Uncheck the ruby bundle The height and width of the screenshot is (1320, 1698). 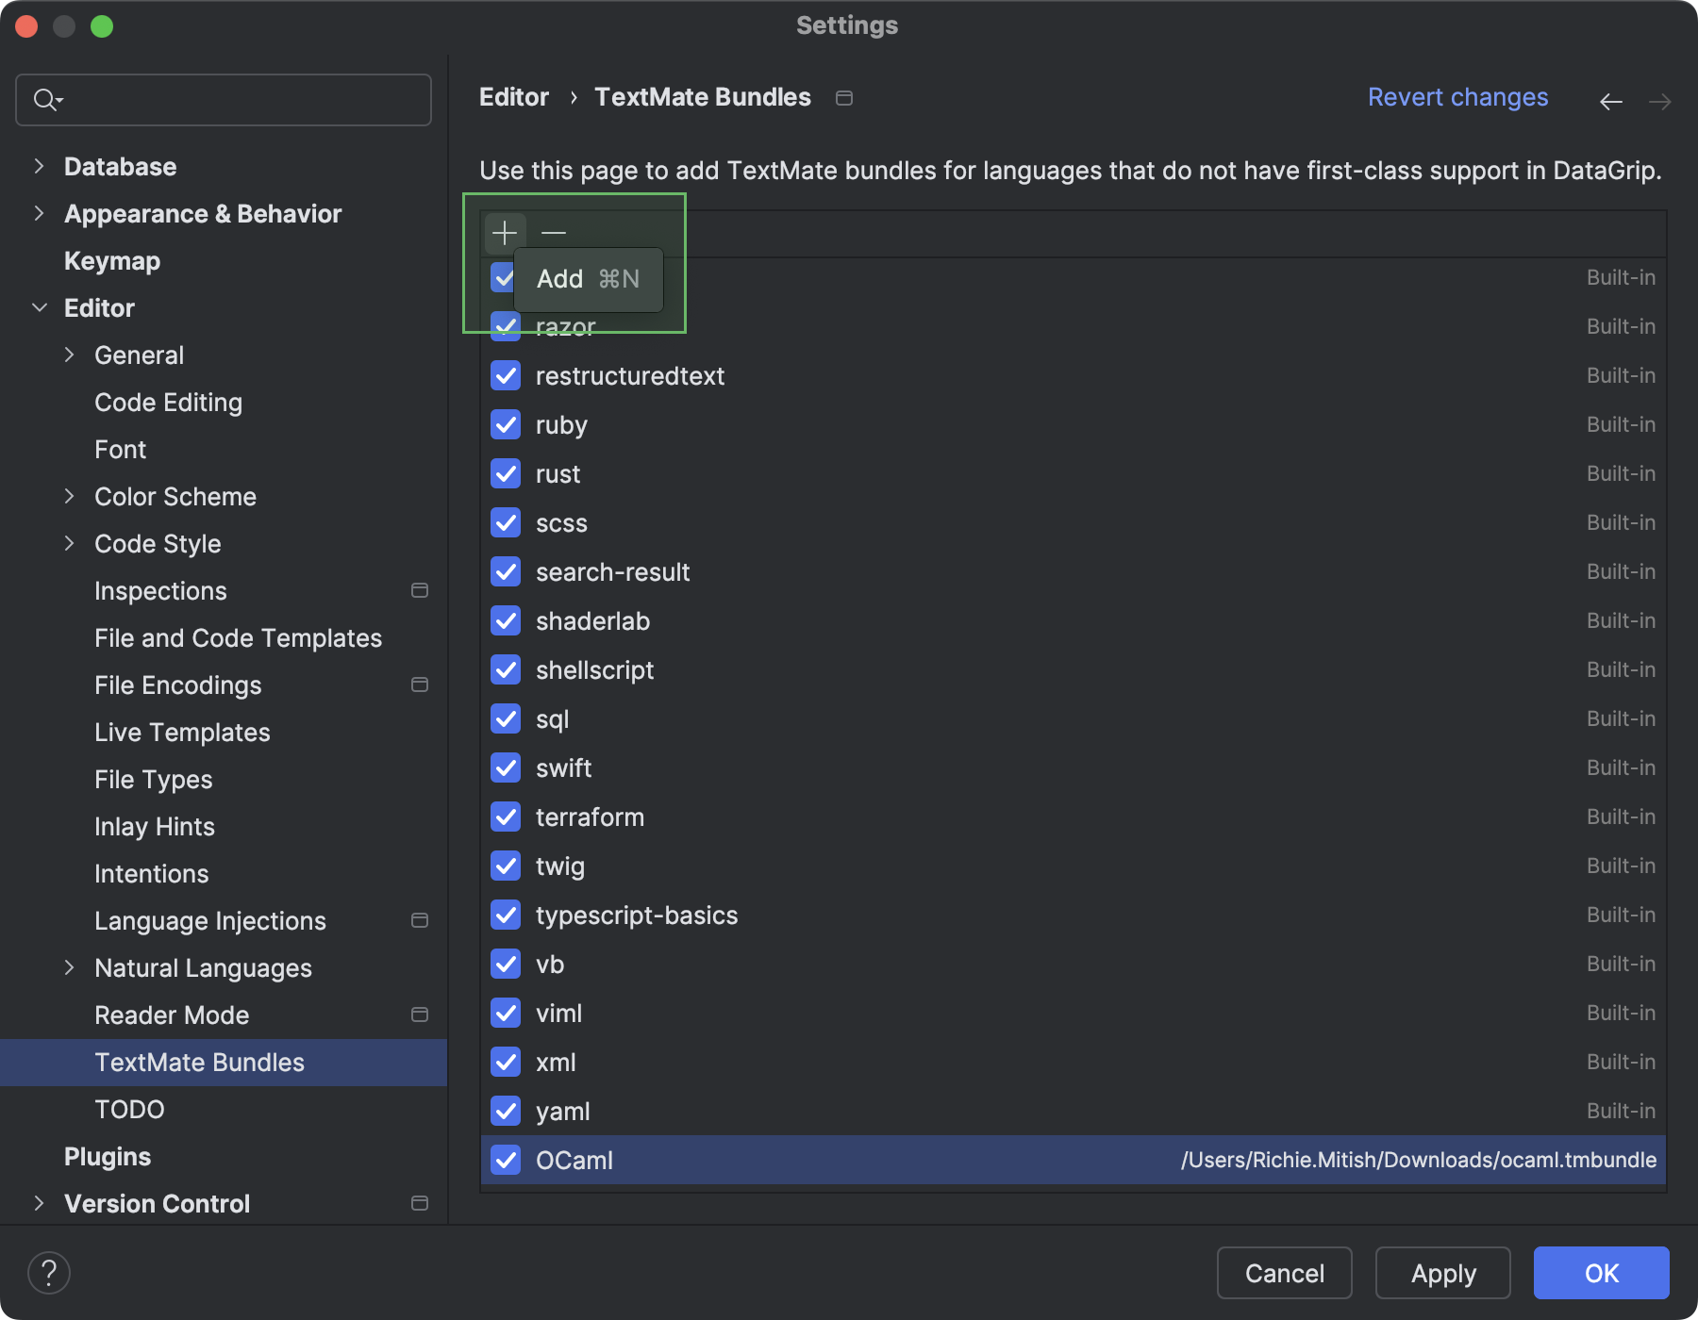click(506, 424)
